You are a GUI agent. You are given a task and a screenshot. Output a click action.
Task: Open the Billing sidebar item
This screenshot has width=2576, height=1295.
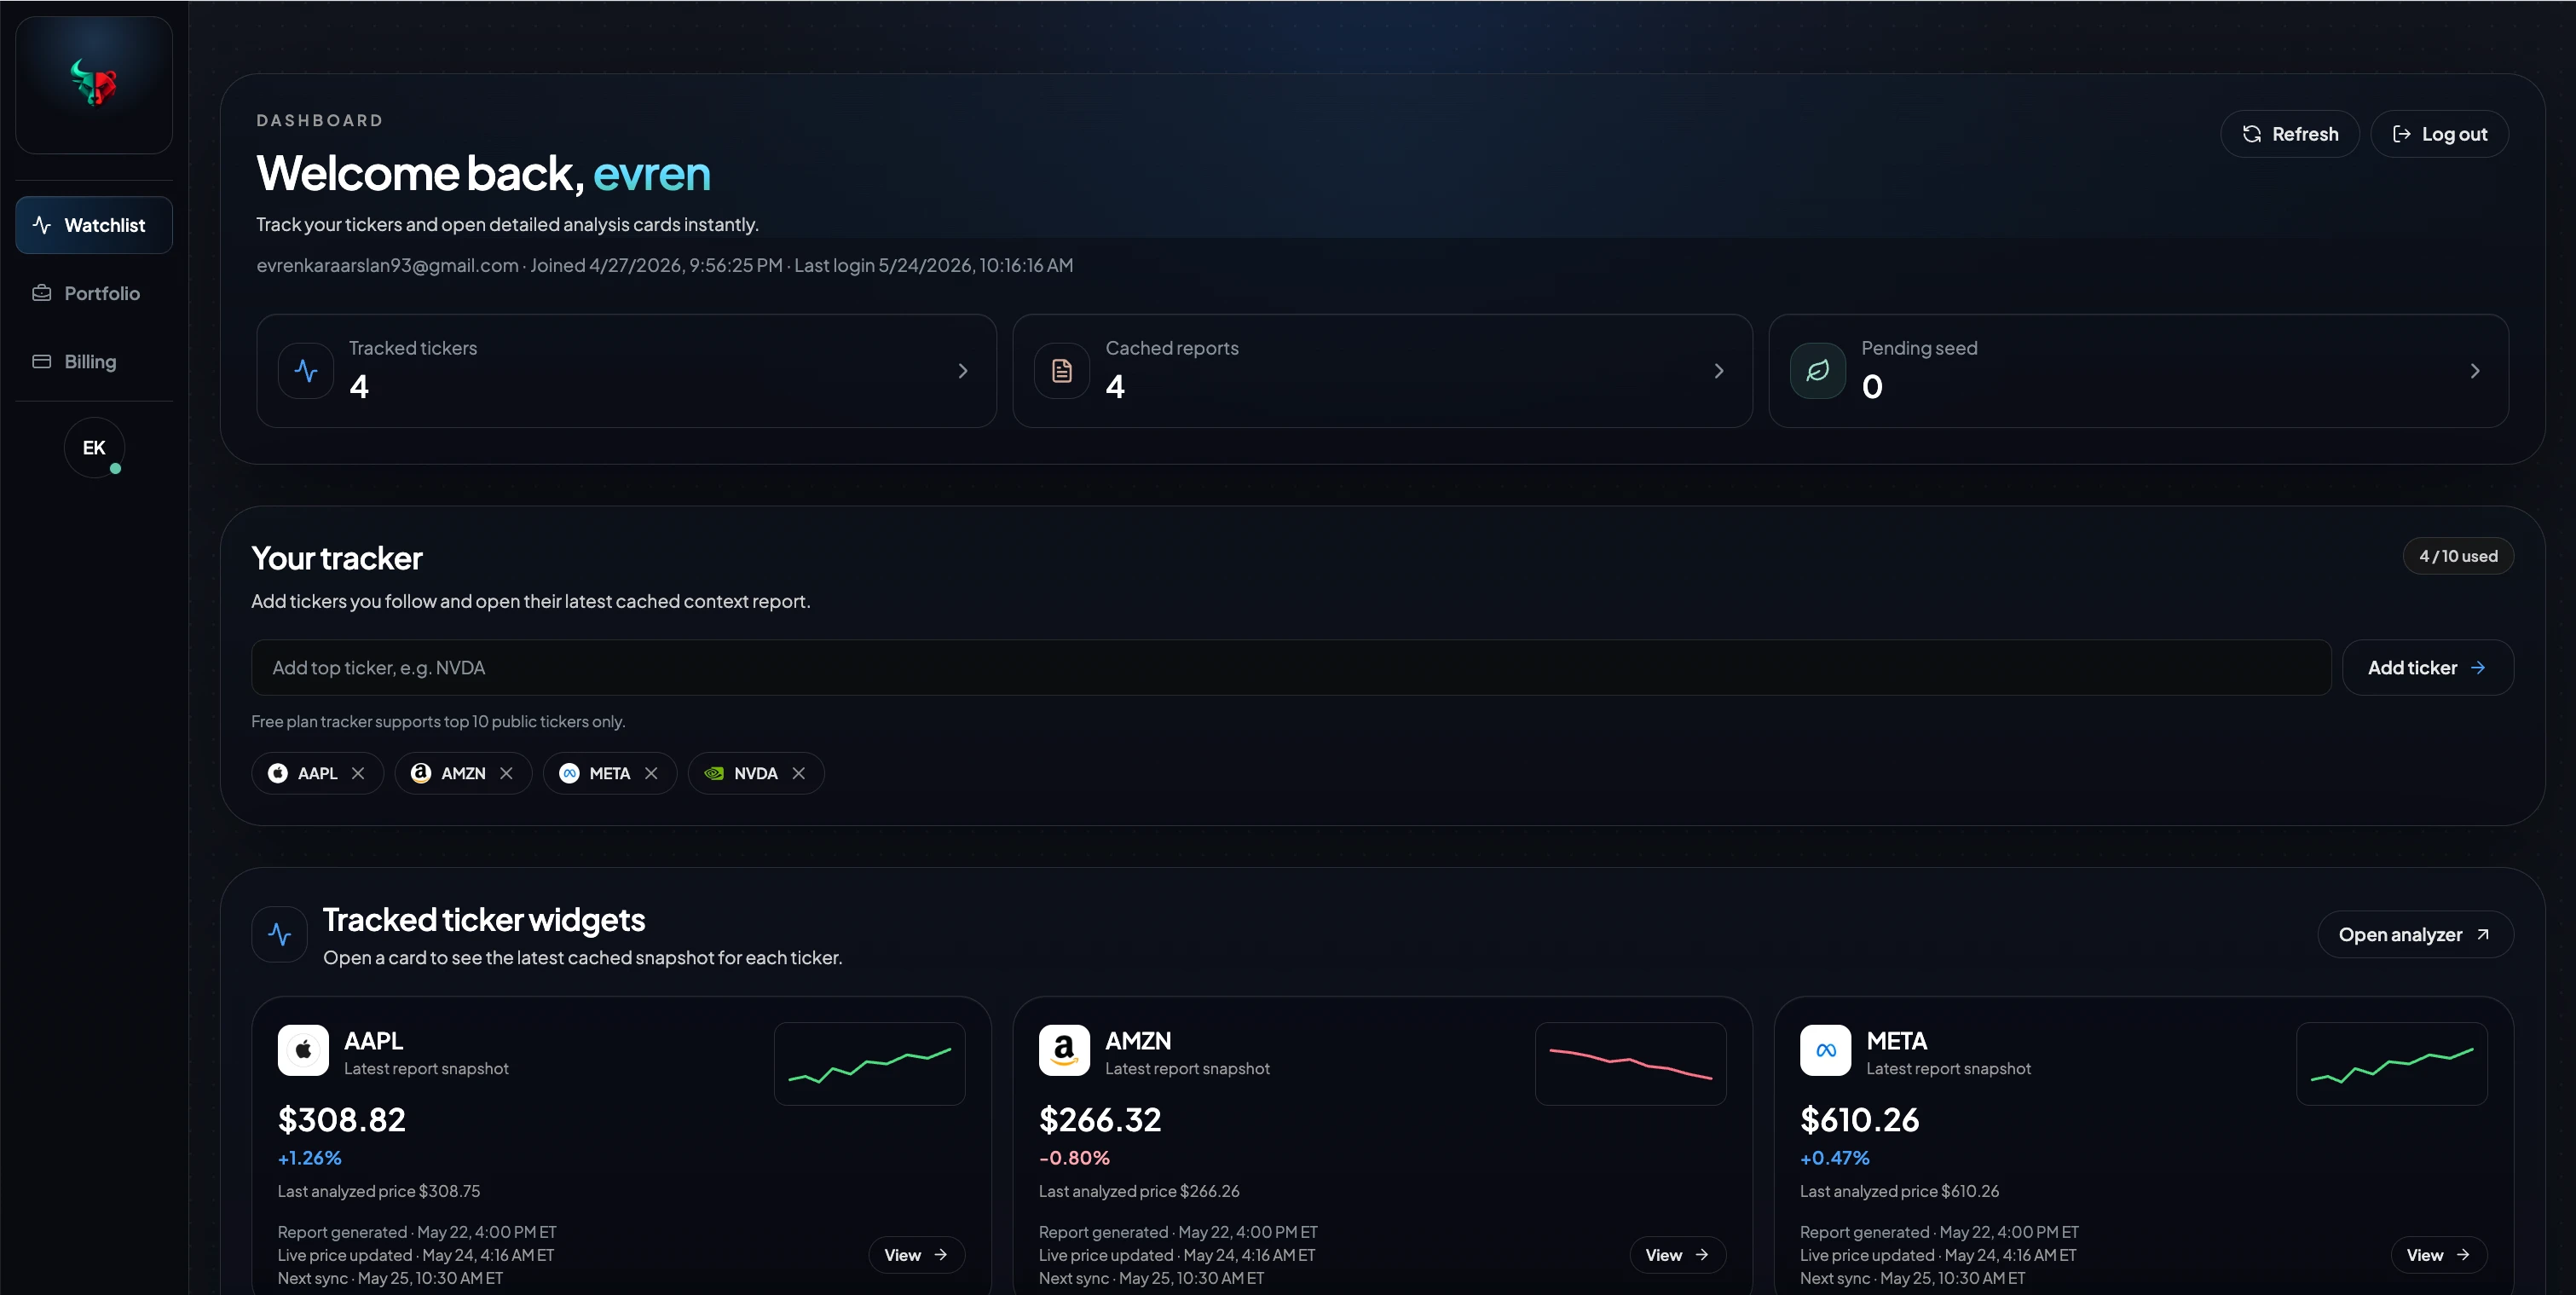pyautogui.click(x=94, y=361)
